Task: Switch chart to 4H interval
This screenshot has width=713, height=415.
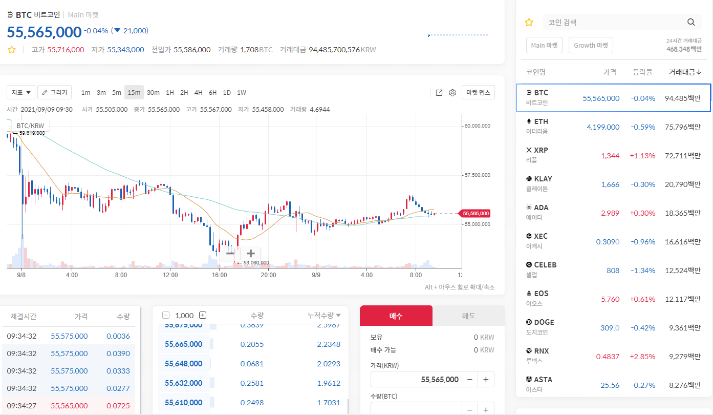Action: [198, 93]
